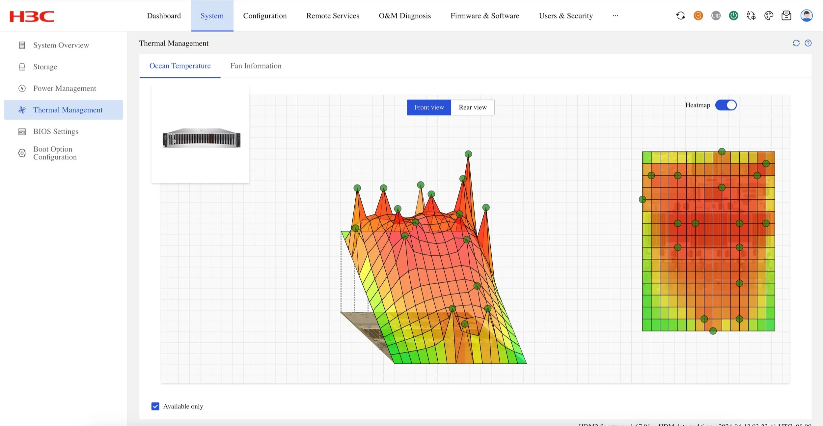The width and height of the screenshot is (823, 426).
Task: Uncheck the Available only checkbox
Action: pyautogui.click(x=155, y=406)
